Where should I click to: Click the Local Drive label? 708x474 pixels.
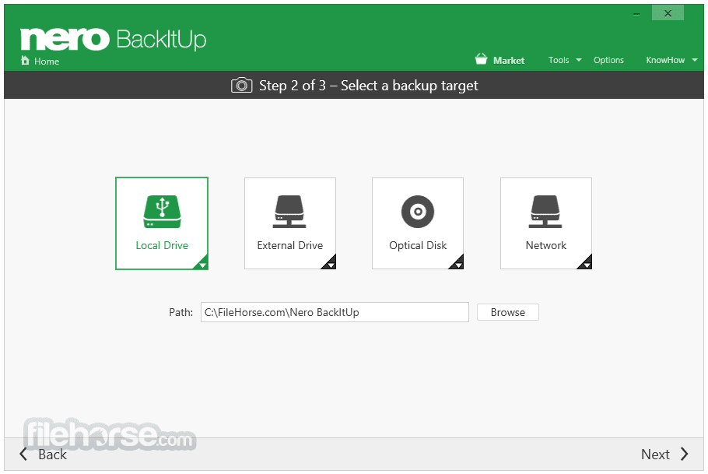[162, 245]
